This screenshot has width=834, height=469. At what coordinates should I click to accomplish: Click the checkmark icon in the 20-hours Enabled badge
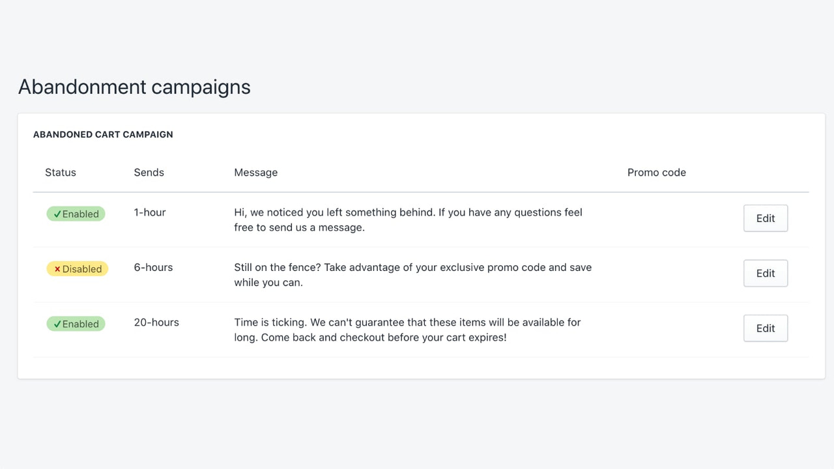[57, 324]
